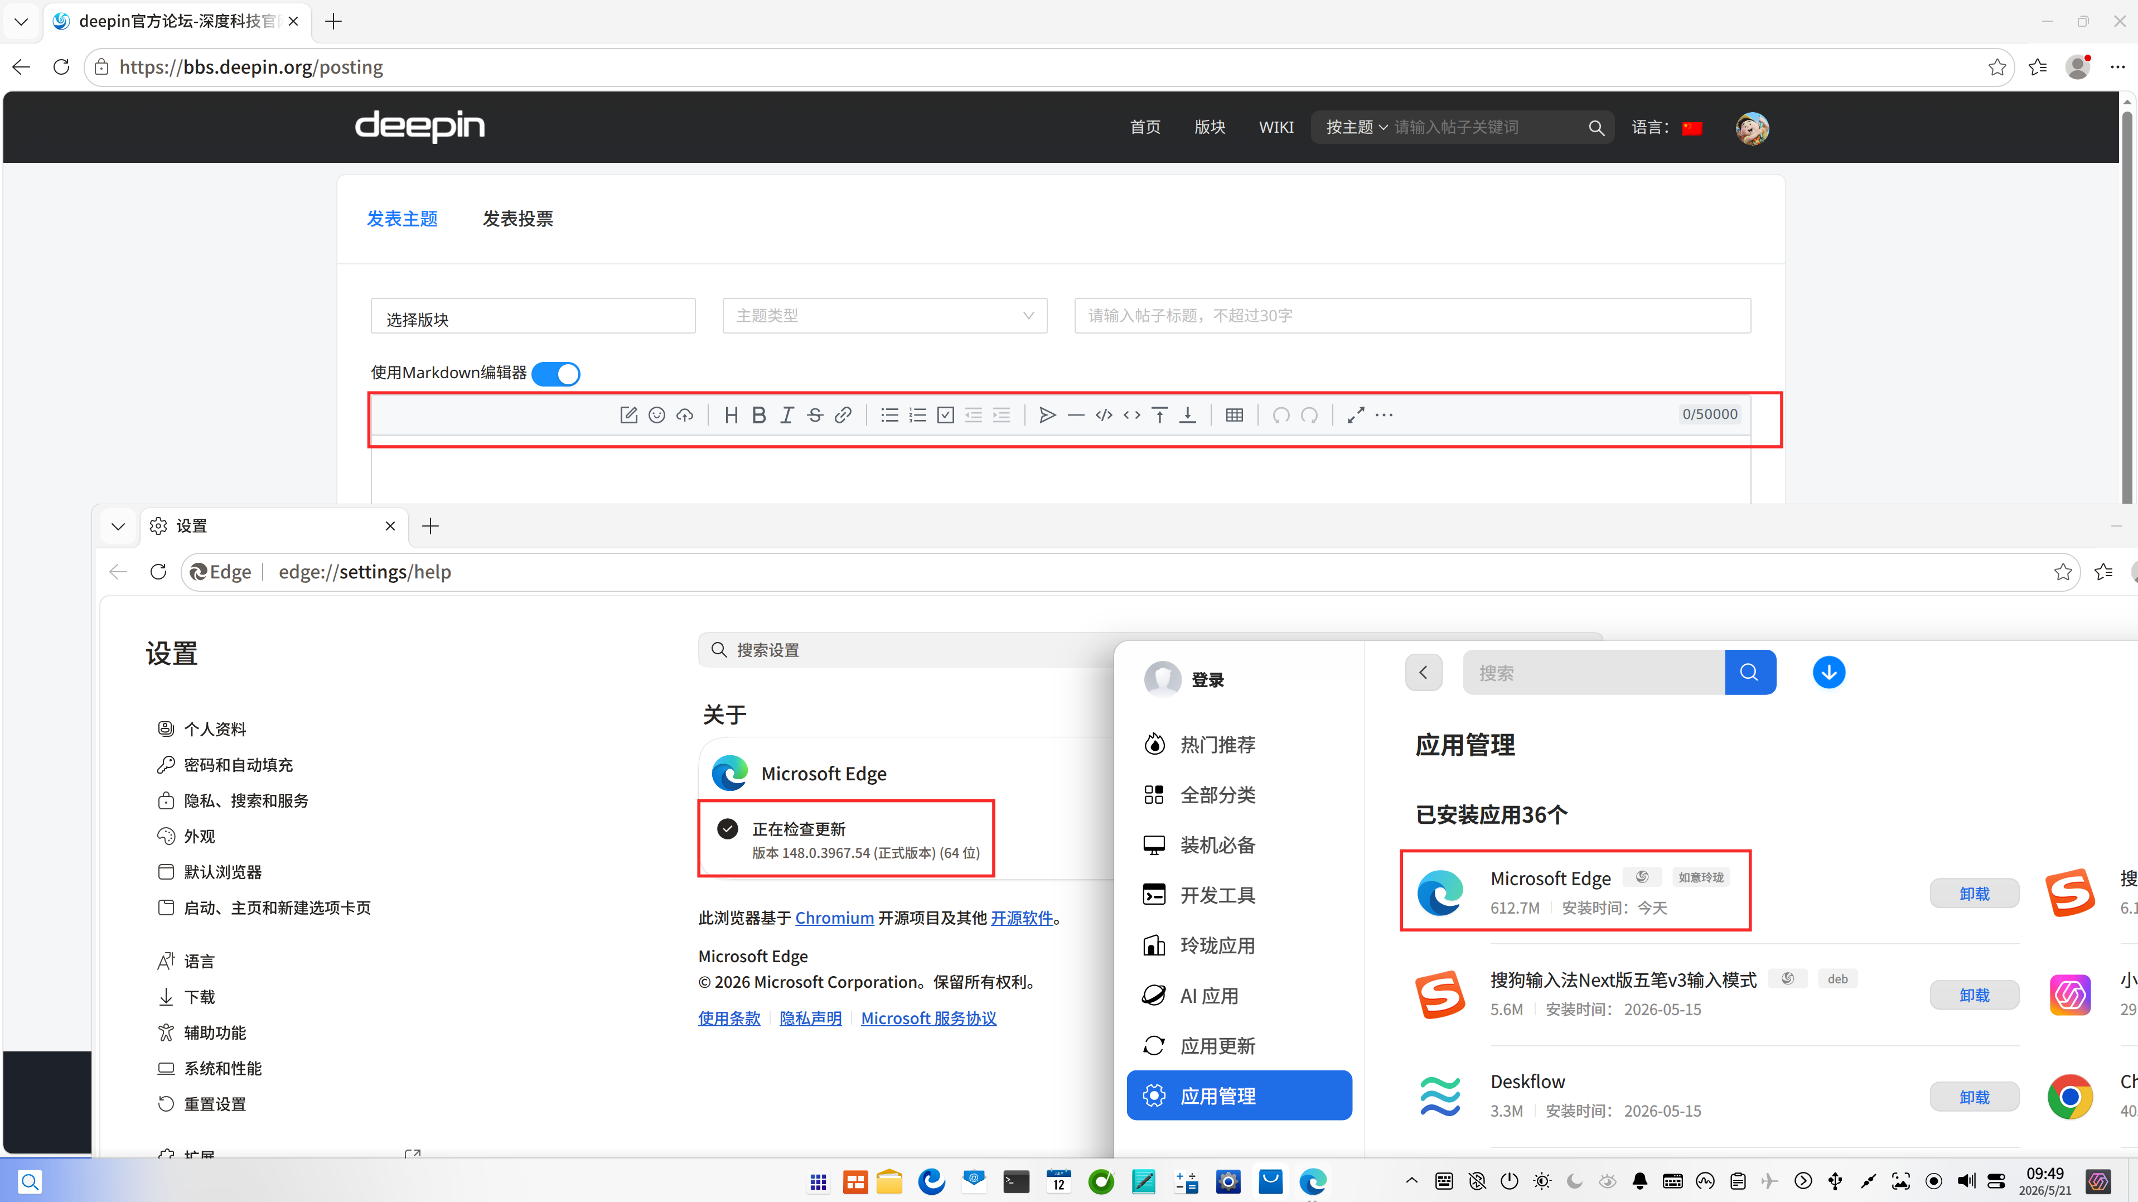Screen dimensions: 2138x1202
Task: Open the terminal from the taskbar
Action: point(1016,1181)
